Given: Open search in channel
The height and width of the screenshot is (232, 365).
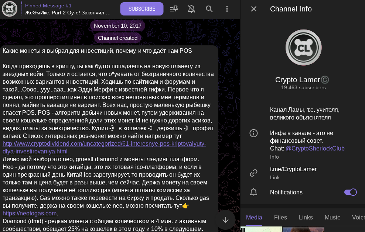Looking at the screenshot, I should click(x=209, y=9).
